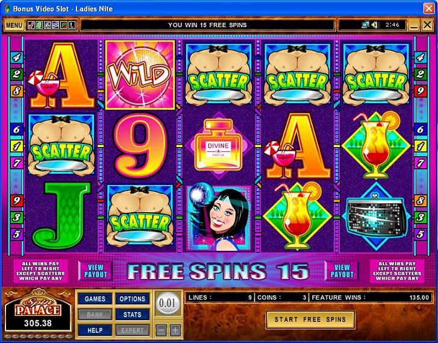Open the GAMES menu button

coord(95,299)
